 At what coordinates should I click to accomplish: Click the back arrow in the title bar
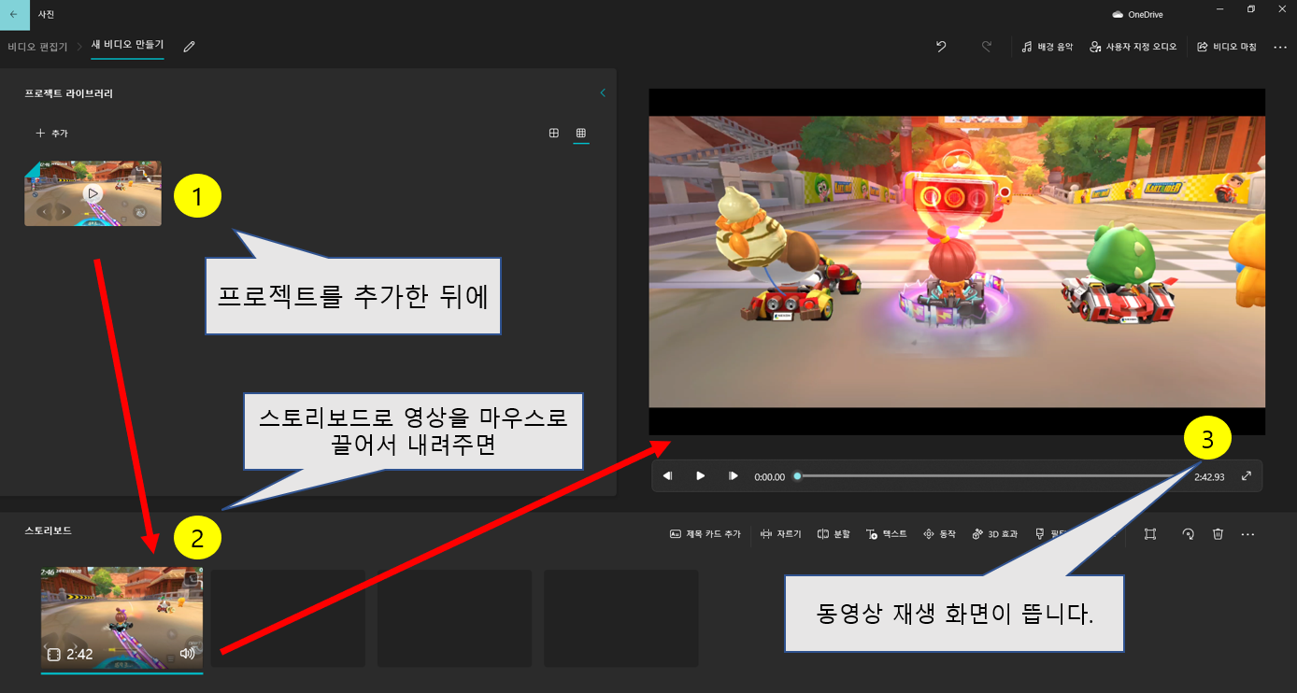(x=13, y=14)
